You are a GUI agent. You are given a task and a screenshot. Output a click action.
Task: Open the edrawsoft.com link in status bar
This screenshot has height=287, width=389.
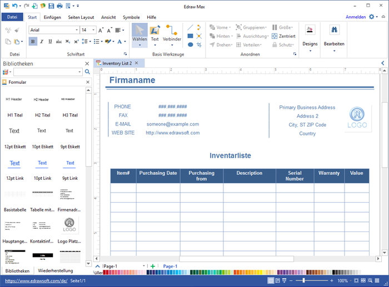(x=36, y=281)
